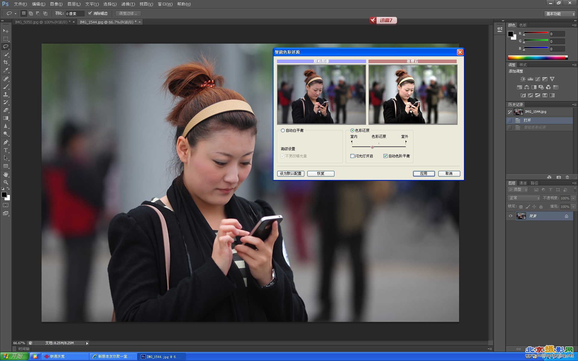
Task: Hide the Background layer visibility eye
Action: 510,216
